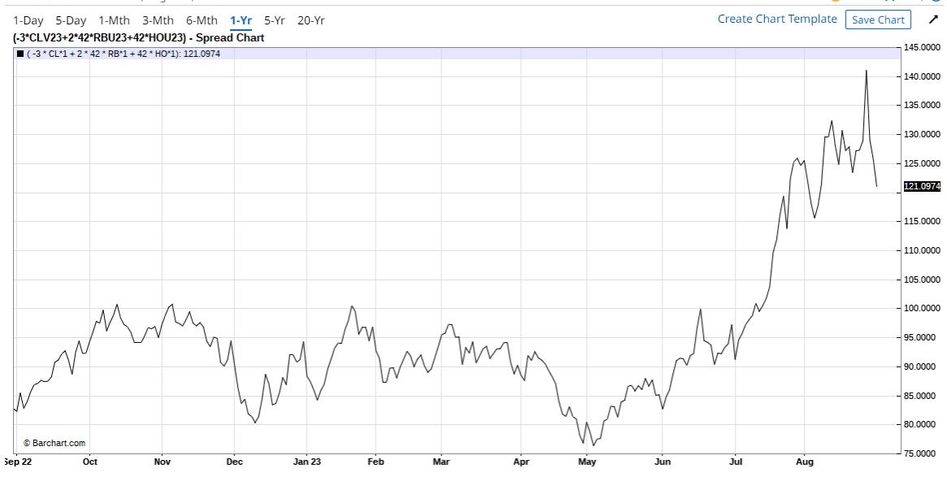Click the Save Chart button

(x=878, y=20)
